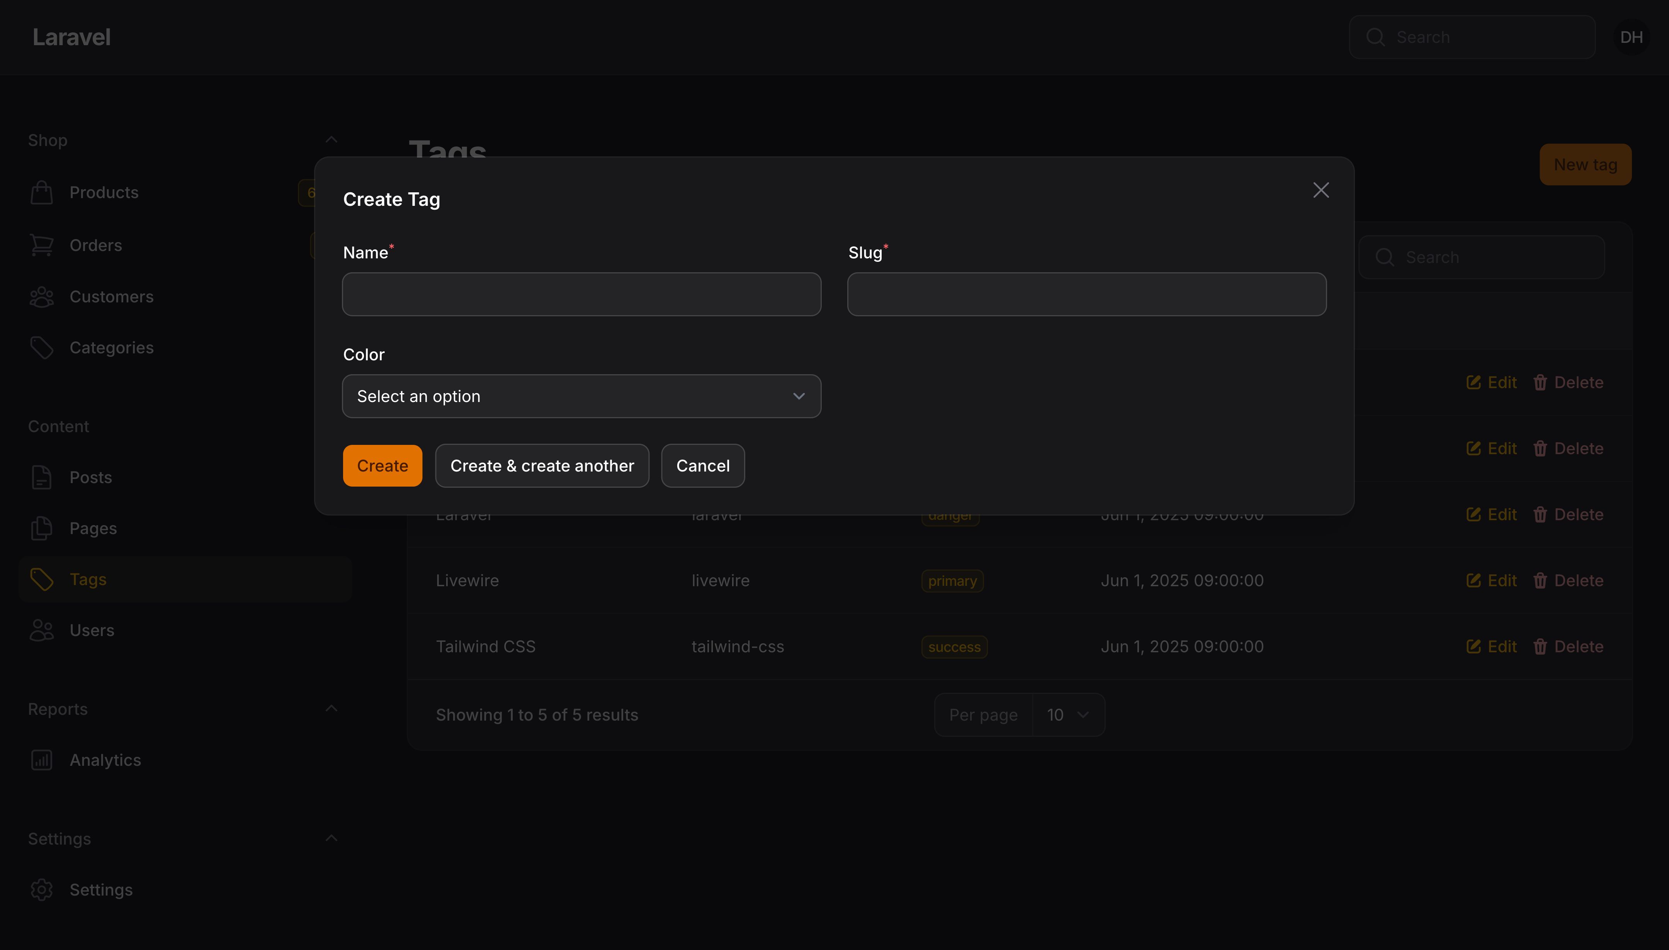Screen dimensions: 1669x950
Task: Click Showing 1 to 5 results text
Action: [x=537, y=715]
